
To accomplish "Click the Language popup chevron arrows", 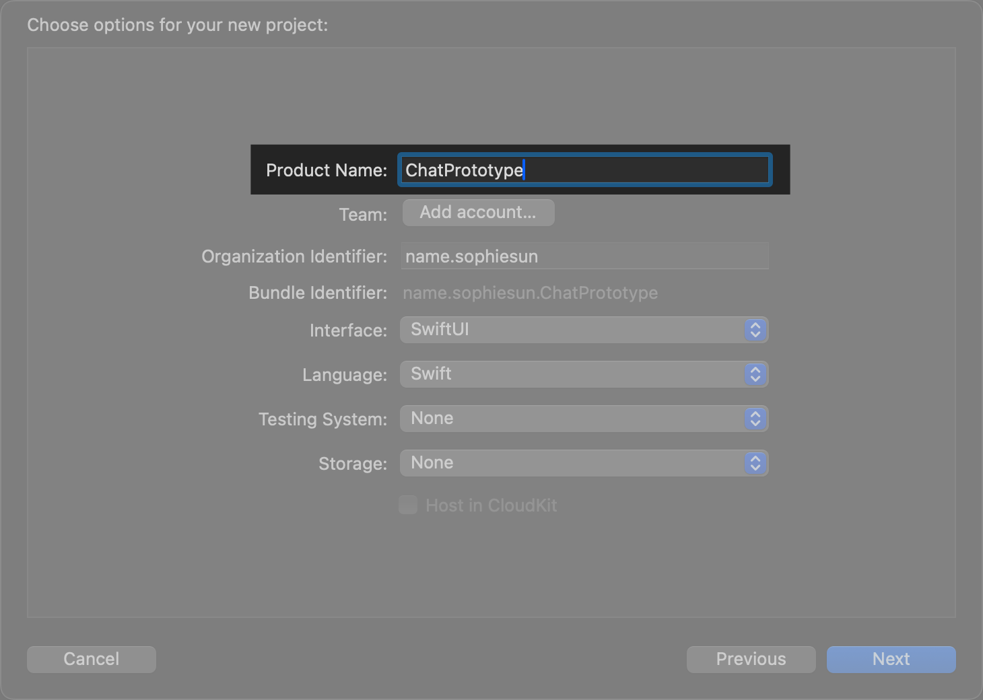I will pyautogui.click(x=755, y=374).
